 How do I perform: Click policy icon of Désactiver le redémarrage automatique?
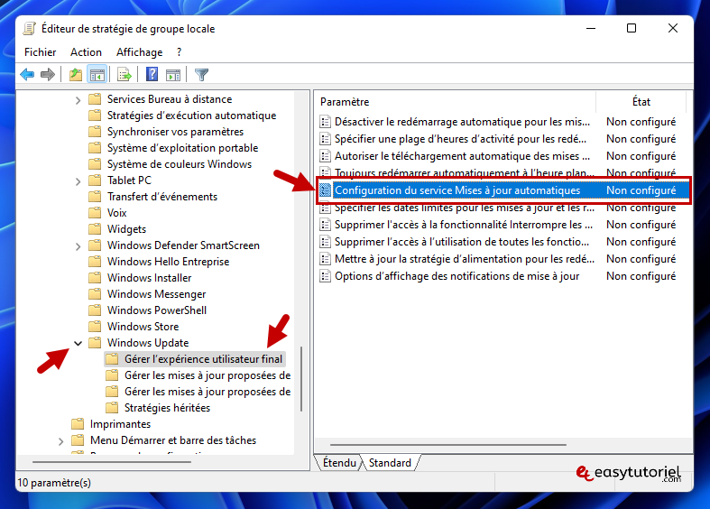point(325,121)
